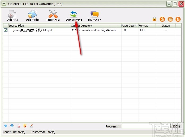Close the ChiefPDF converter window
This screenshot has width=185, height=137.
pyautogui.click(x=181, y=4)
